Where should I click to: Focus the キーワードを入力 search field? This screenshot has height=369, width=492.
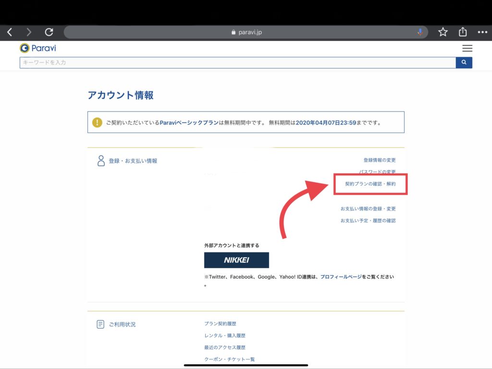237,62
